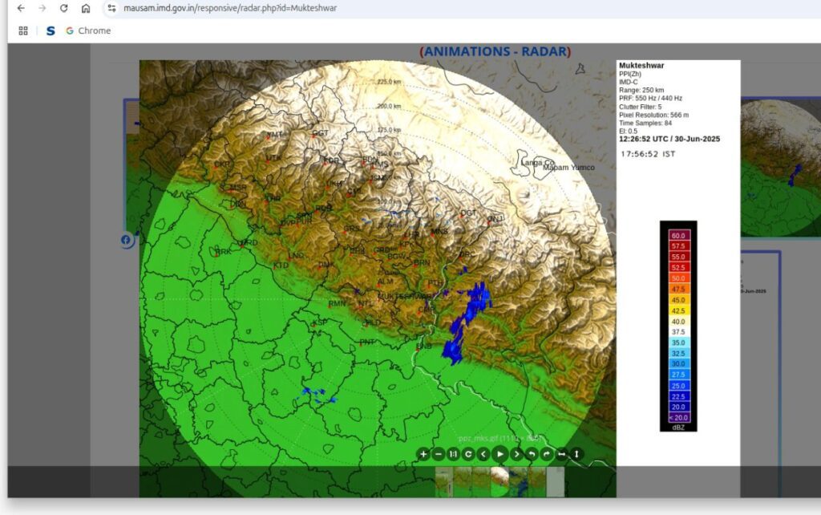The height and width of the screenshot is (515, 821).
Task: Reload the radar page
Action: click(x=64, y=8)
